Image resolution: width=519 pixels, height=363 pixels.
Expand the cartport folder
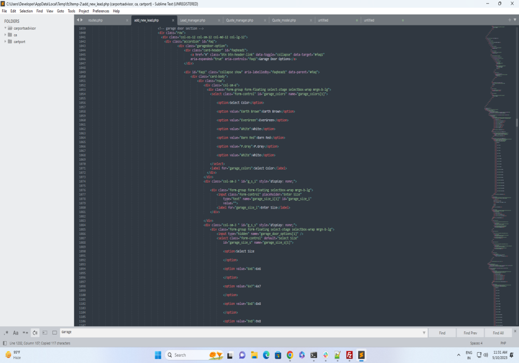[x=5, y=41]
